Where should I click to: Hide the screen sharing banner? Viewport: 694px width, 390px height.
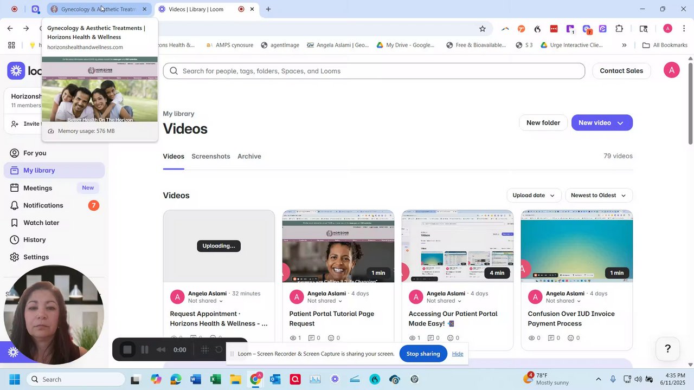click(x=458, y=354)
